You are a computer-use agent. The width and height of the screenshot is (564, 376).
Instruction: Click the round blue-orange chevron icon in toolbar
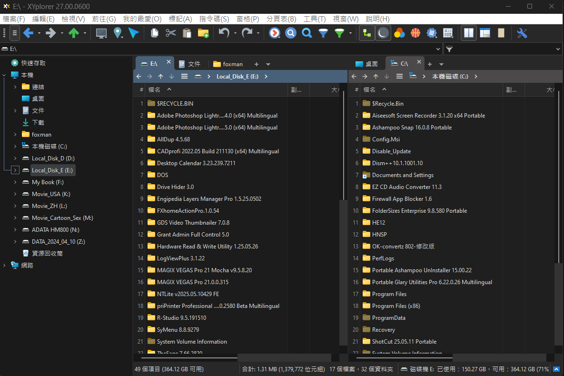(x=275, y=33)
